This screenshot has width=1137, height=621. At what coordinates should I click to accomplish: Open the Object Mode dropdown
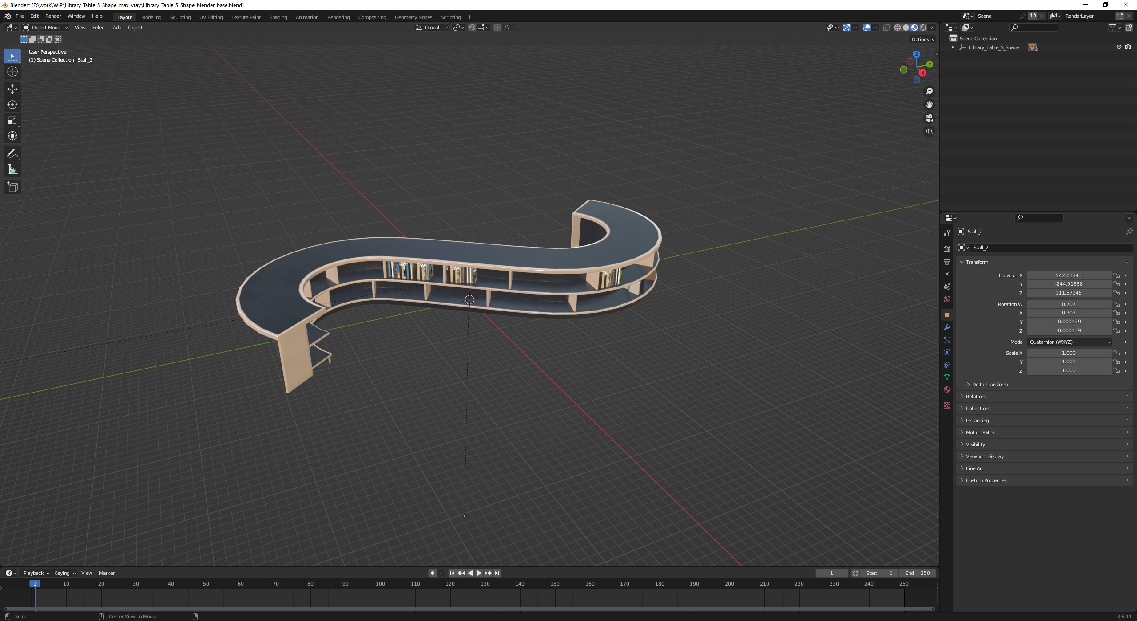45,28
